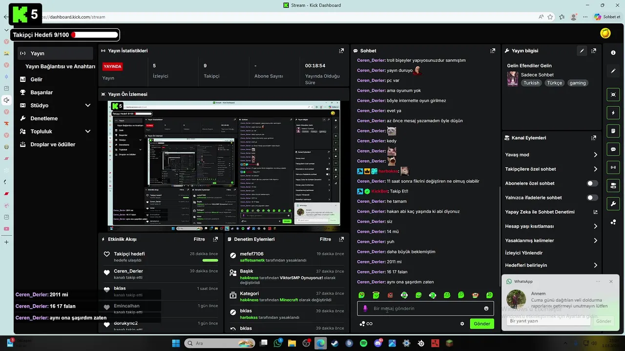Click the Türkçe tag in stream info
Viewport: 625px width, 351px height.
coord(554,83)
